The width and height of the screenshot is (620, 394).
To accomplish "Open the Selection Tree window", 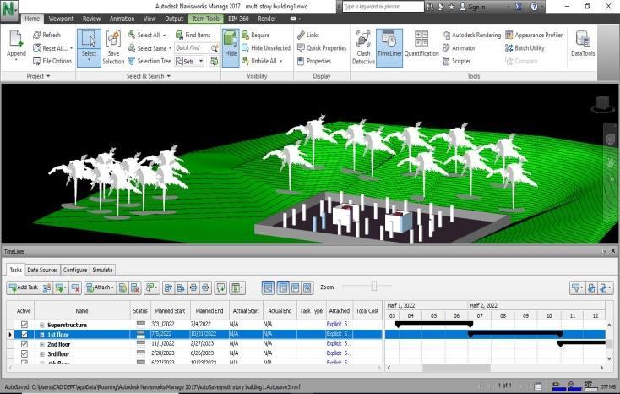I will pos(150,61).
